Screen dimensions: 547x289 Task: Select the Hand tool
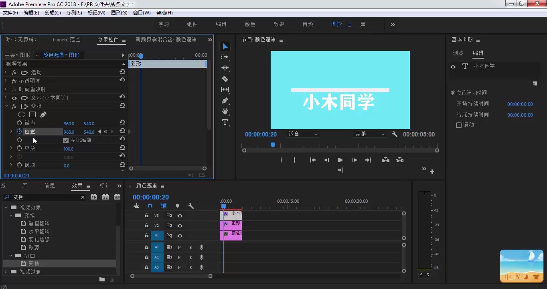pyautogui.click(x=225, y=111)
